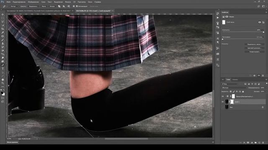Open the Фильтр menu
Screen dimensions: 268x150
point(68,2)
